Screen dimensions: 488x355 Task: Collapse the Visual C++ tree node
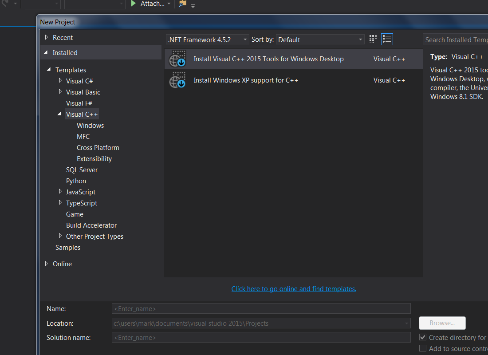tap(60, 114)
